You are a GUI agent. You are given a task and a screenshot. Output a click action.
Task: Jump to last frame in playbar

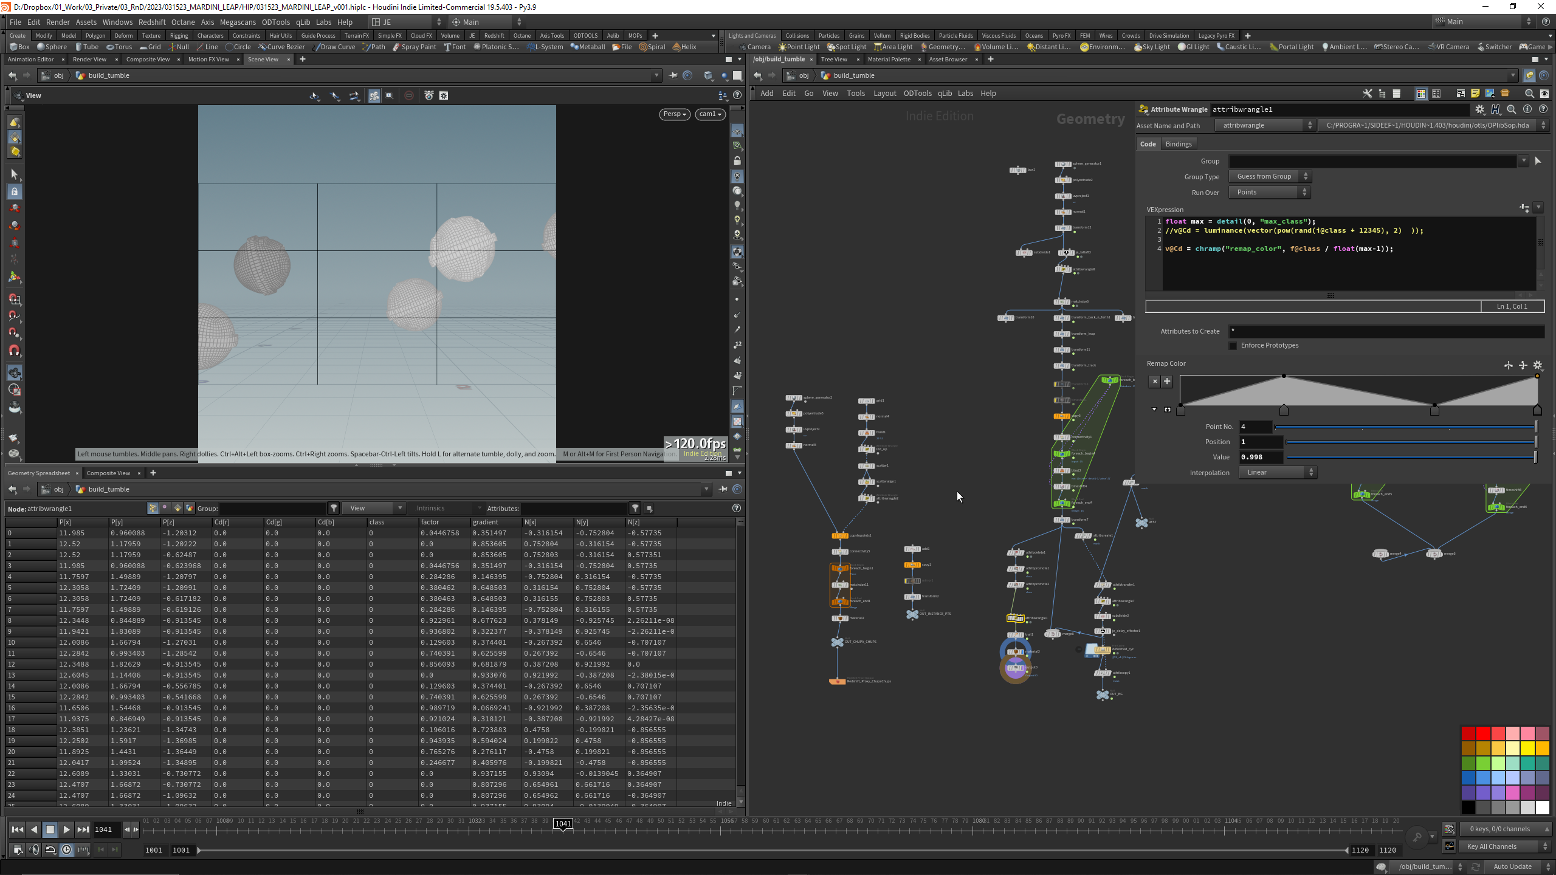coord(83,829)
